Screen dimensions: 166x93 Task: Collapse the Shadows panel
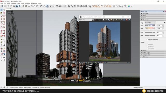click(x=153, y=20)
